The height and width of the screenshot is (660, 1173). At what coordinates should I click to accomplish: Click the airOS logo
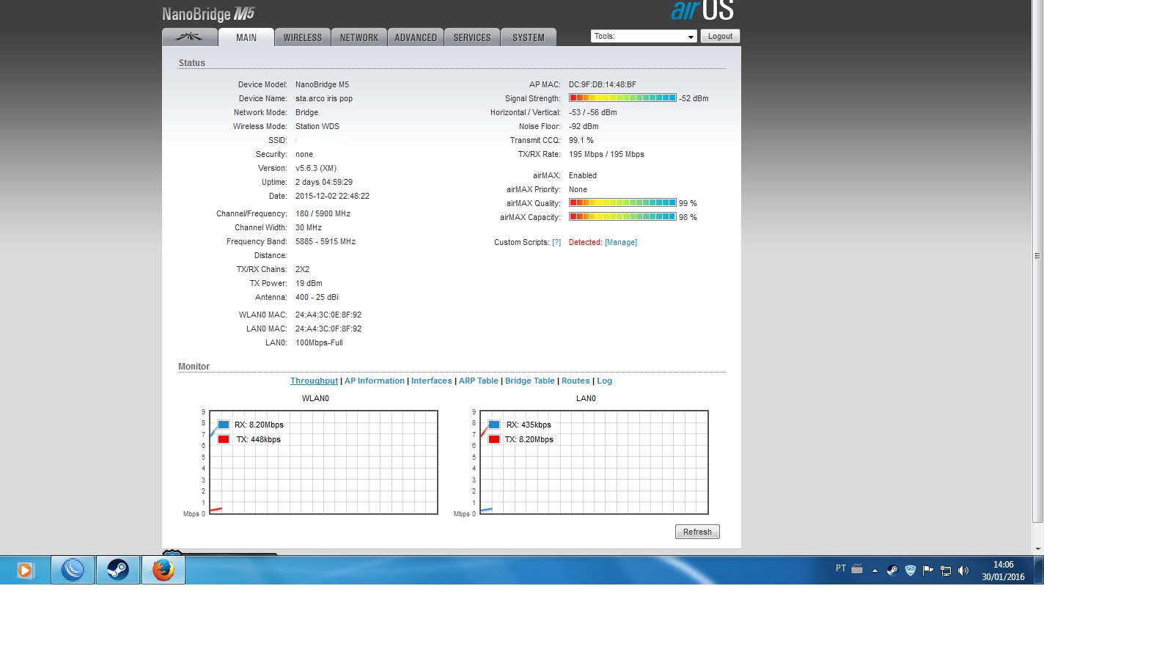(x=702, y=10)
